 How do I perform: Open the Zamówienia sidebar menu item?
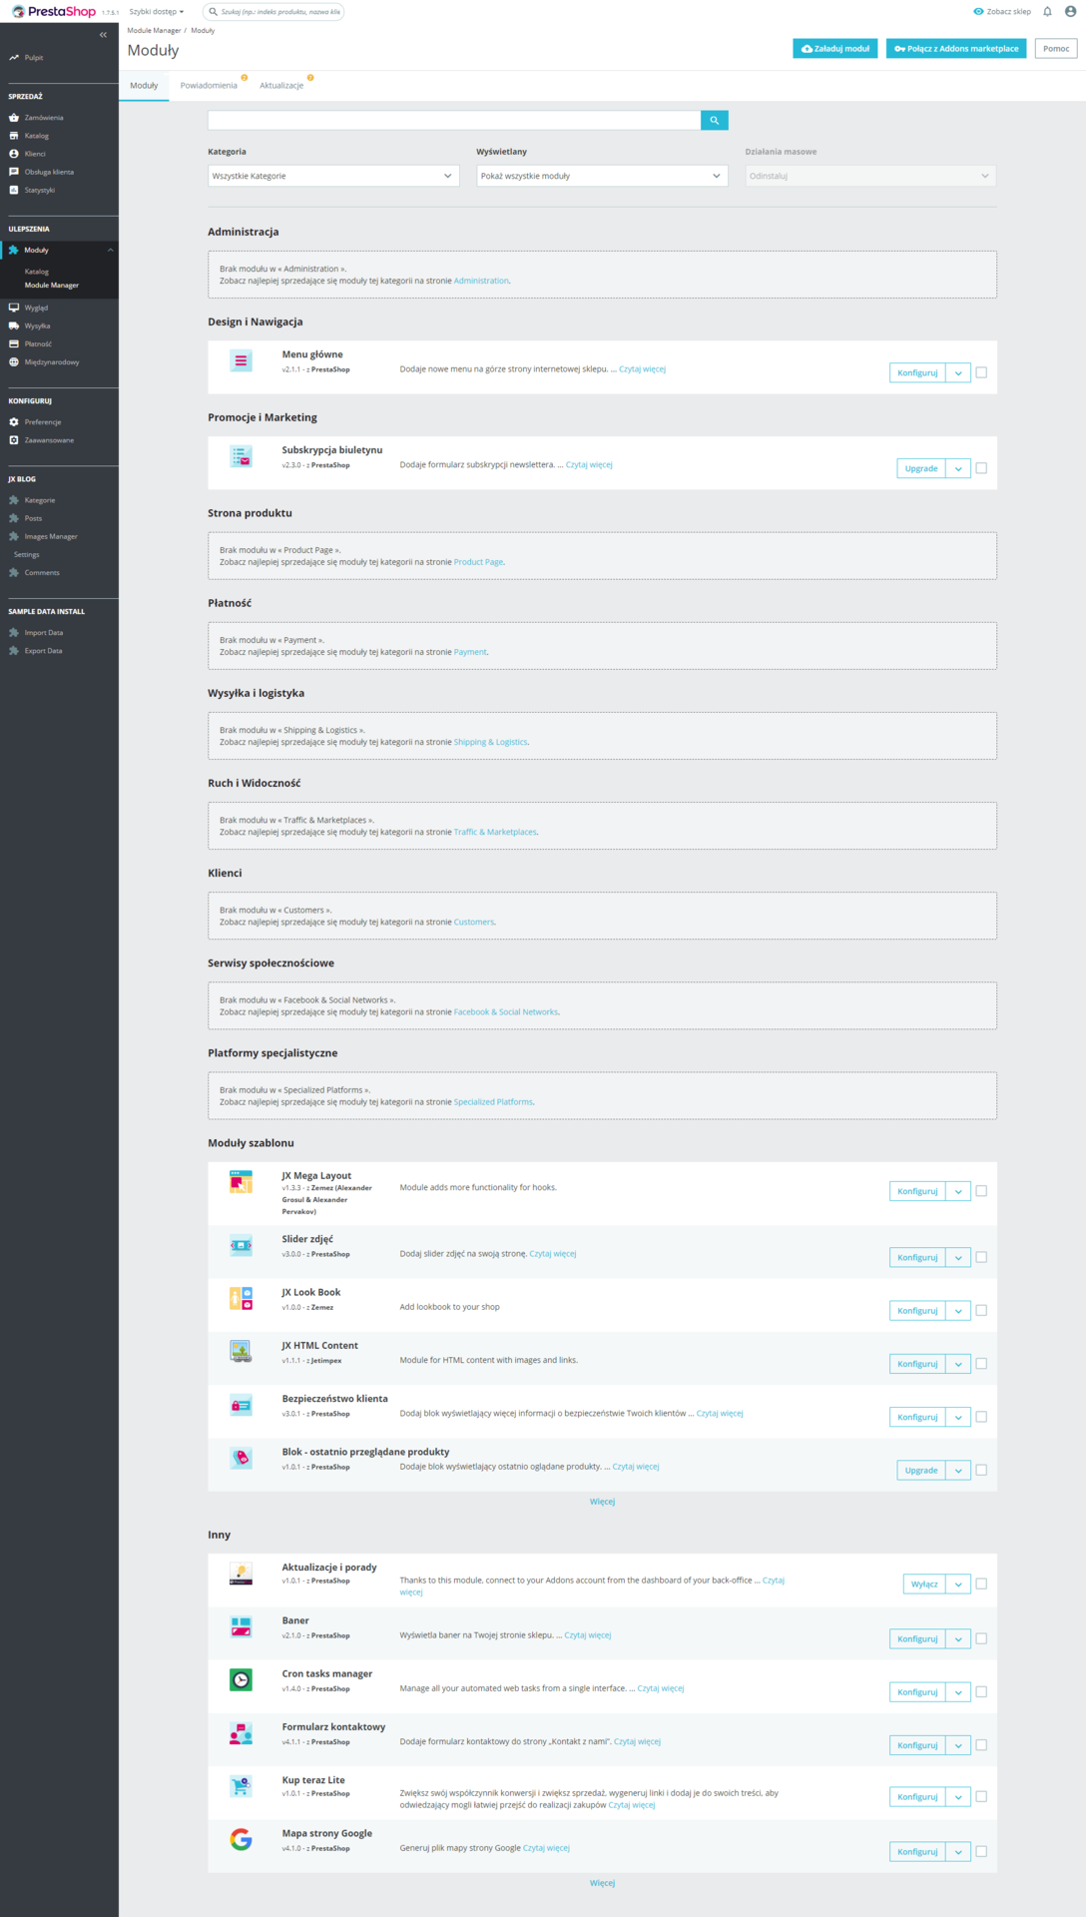[x=44, y=118]
